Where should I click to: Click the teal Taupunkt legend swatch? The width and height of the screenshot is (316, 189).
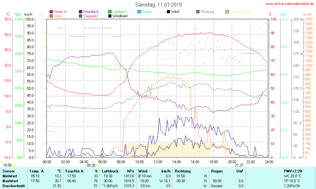tap(81, 16)
